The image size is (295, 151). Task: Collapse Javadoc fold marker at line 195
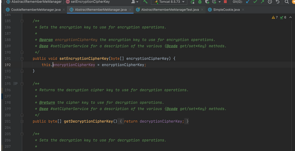pyautogui.click(x=22, y=84)
